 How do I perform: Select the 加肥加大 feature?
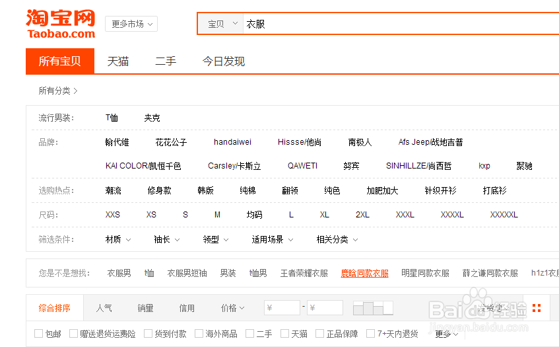click(382, 190)
